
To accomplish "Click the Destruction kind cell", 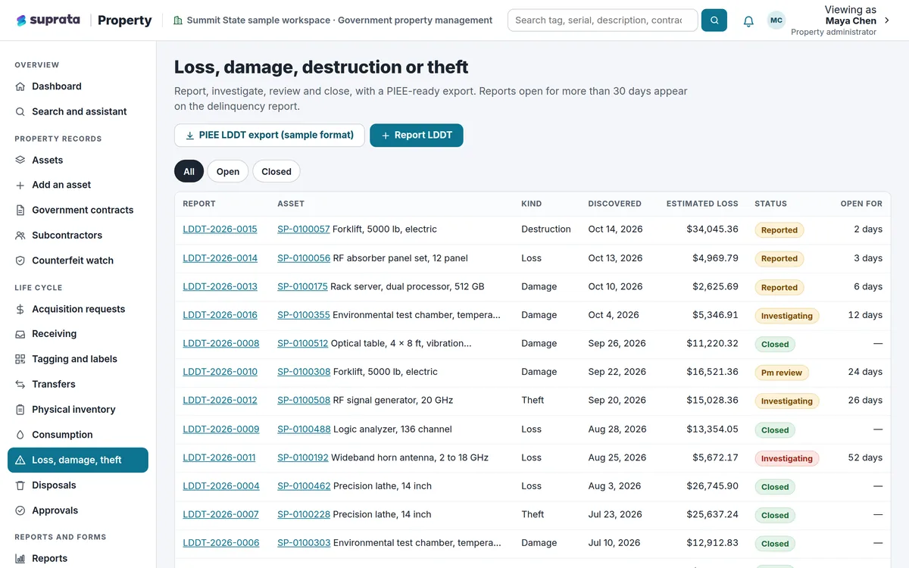I will click(x=546, y=229).
